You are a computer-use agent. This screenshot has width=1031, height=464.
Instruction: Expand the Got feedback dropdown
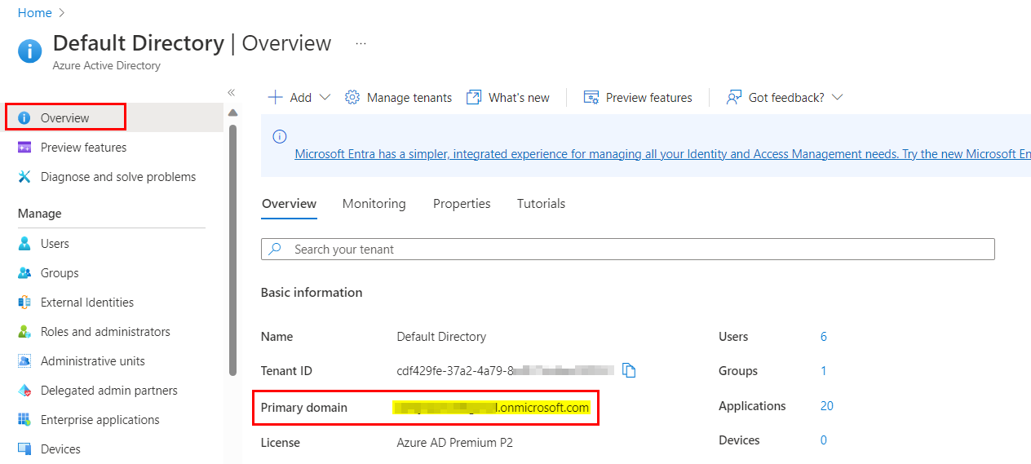(x=837, y=98)
